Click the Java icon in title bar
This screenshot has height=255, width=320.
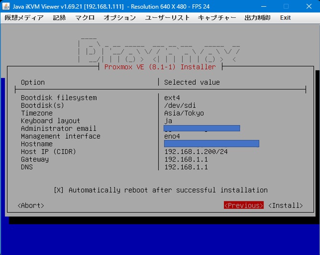coord(6,6)
